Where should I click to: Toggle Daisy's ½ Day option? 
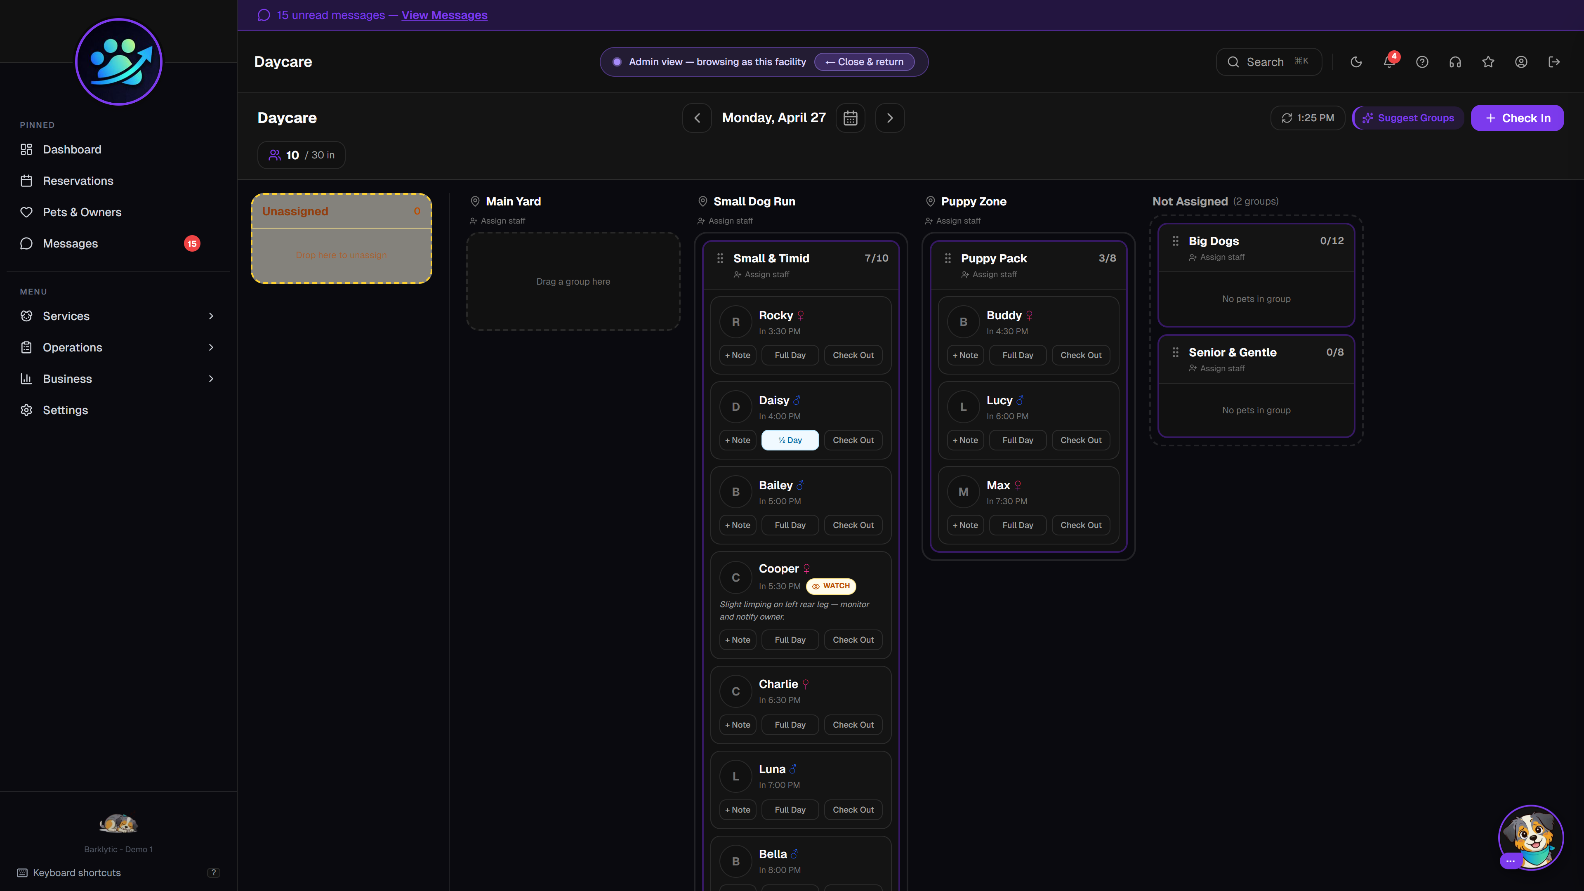[x=790, y=440]
